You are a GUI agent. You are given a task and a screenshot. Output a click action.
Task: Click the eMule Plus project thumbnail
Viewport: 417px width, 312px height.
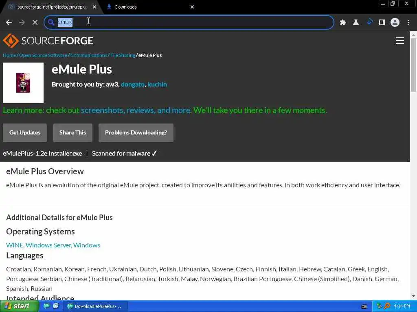pyautogui.click(x=23, y=83)
